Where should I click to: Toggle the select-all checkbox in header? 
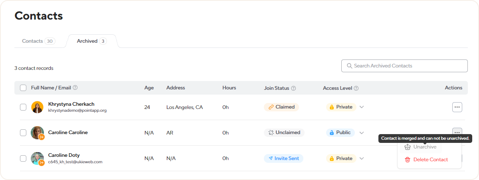(x=23, y=88)
